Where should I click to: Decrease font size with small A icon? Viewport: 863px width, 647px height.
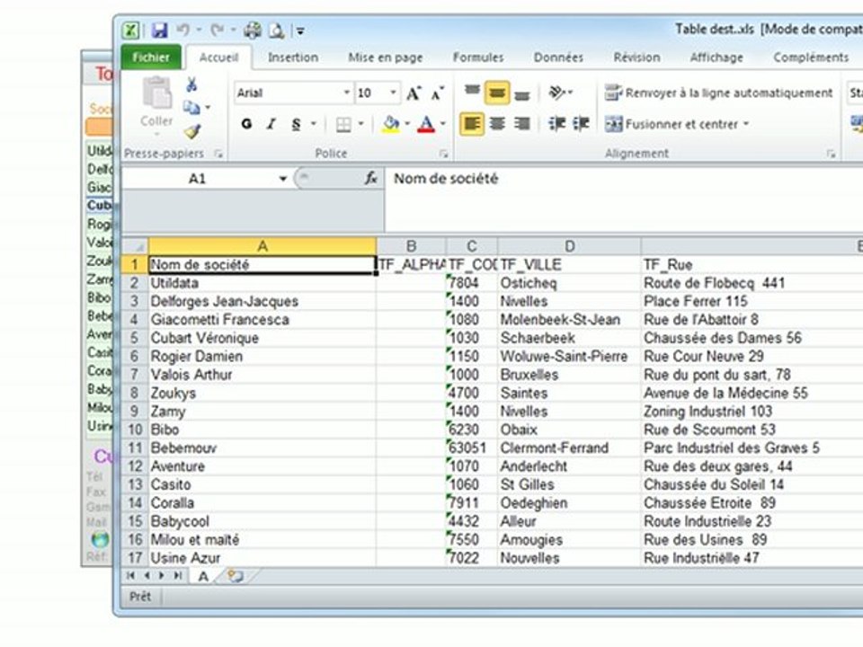click(x=438, y=93)
